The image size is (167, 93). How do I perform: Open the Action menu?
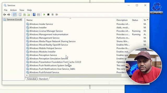tap(13, 10)
